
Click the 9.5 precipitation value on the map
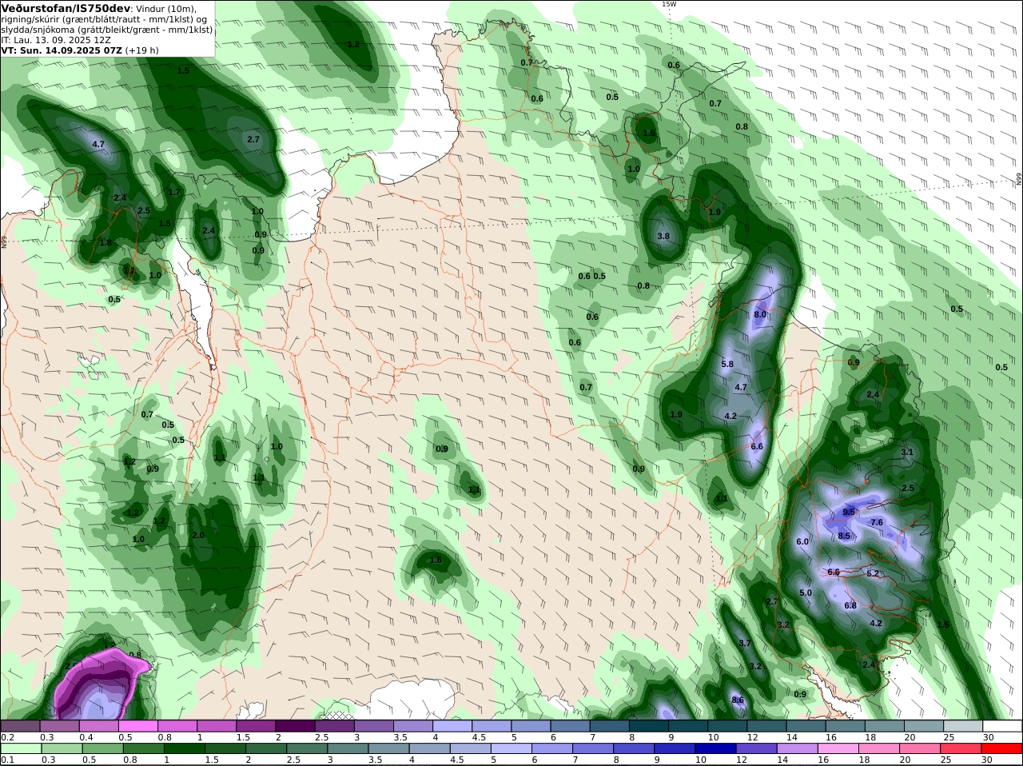pyautogui.click(x=849, y=512)
